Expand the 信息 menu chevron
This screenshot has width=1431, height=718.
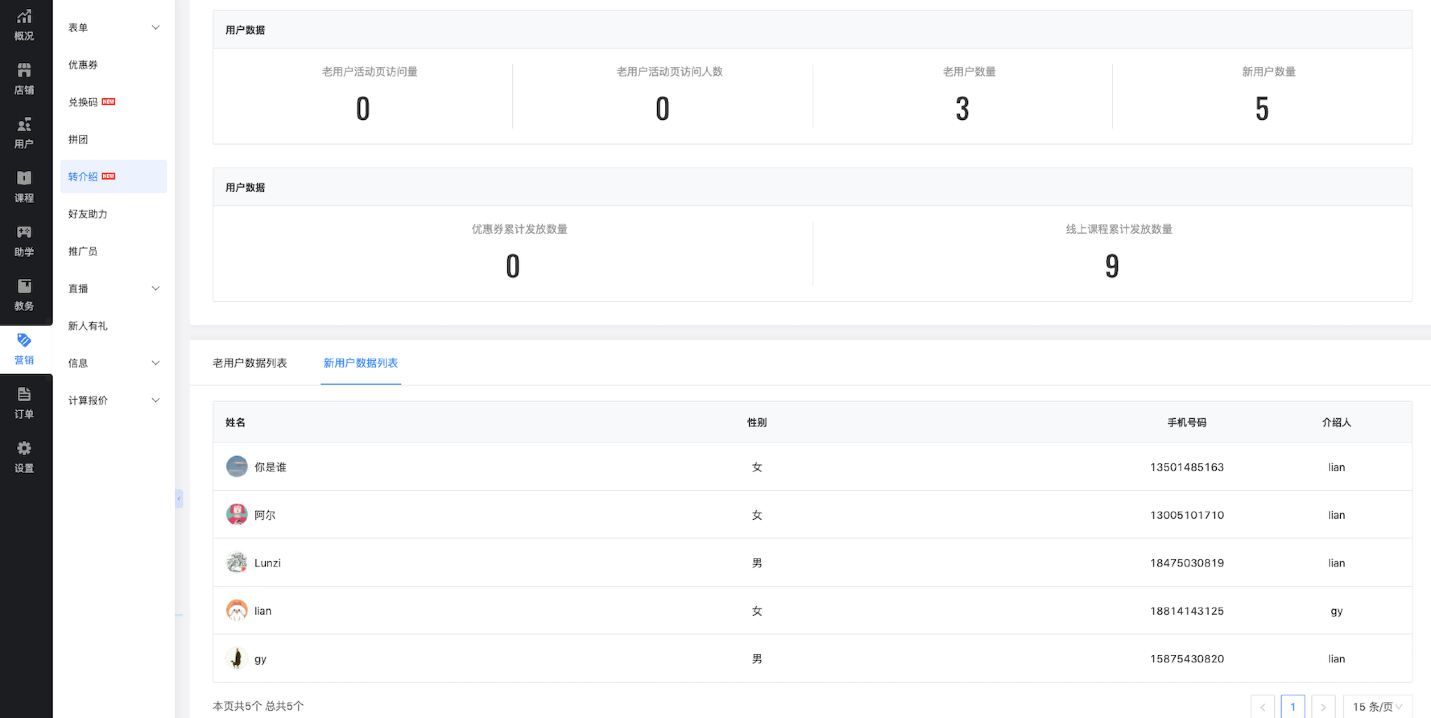coord(155,363)
